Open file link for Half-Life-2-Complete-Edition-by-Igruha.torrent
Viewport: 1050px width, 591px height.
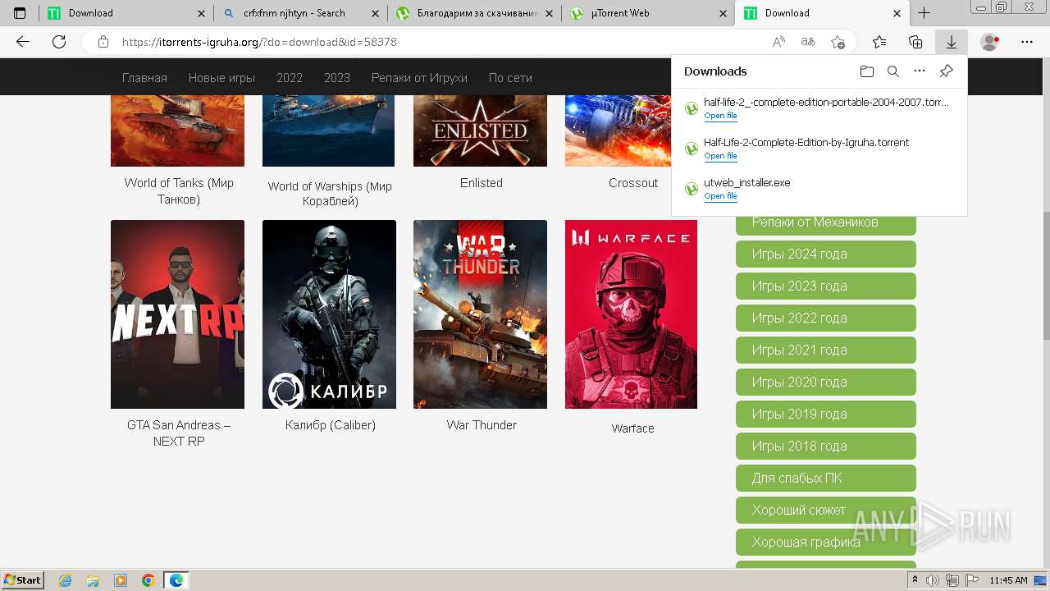pos(720,156)
